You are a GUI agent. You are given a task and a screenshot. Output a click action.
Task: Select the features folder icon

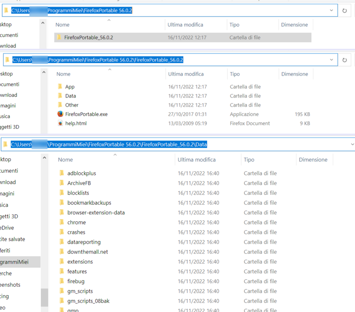[x=62, y=271]
